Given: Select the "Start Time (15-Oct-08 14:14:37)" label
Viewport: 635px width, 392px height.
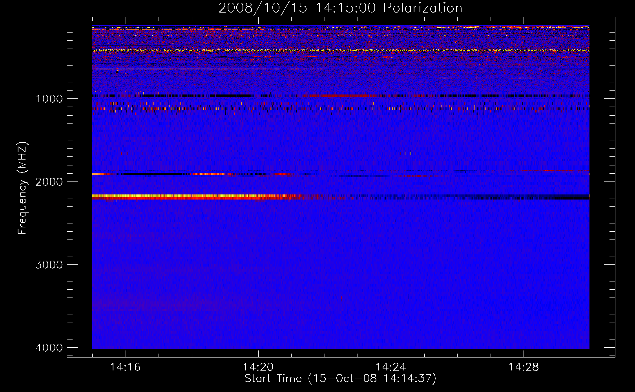Looking at the screenshot, I should click(340, 379).
